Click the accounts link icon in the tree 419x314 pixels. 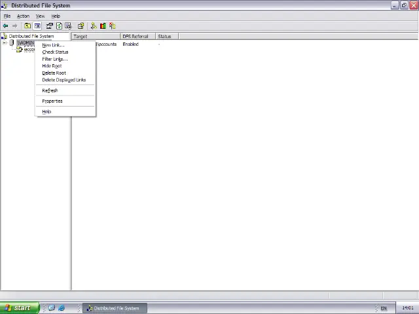point(20,50)
